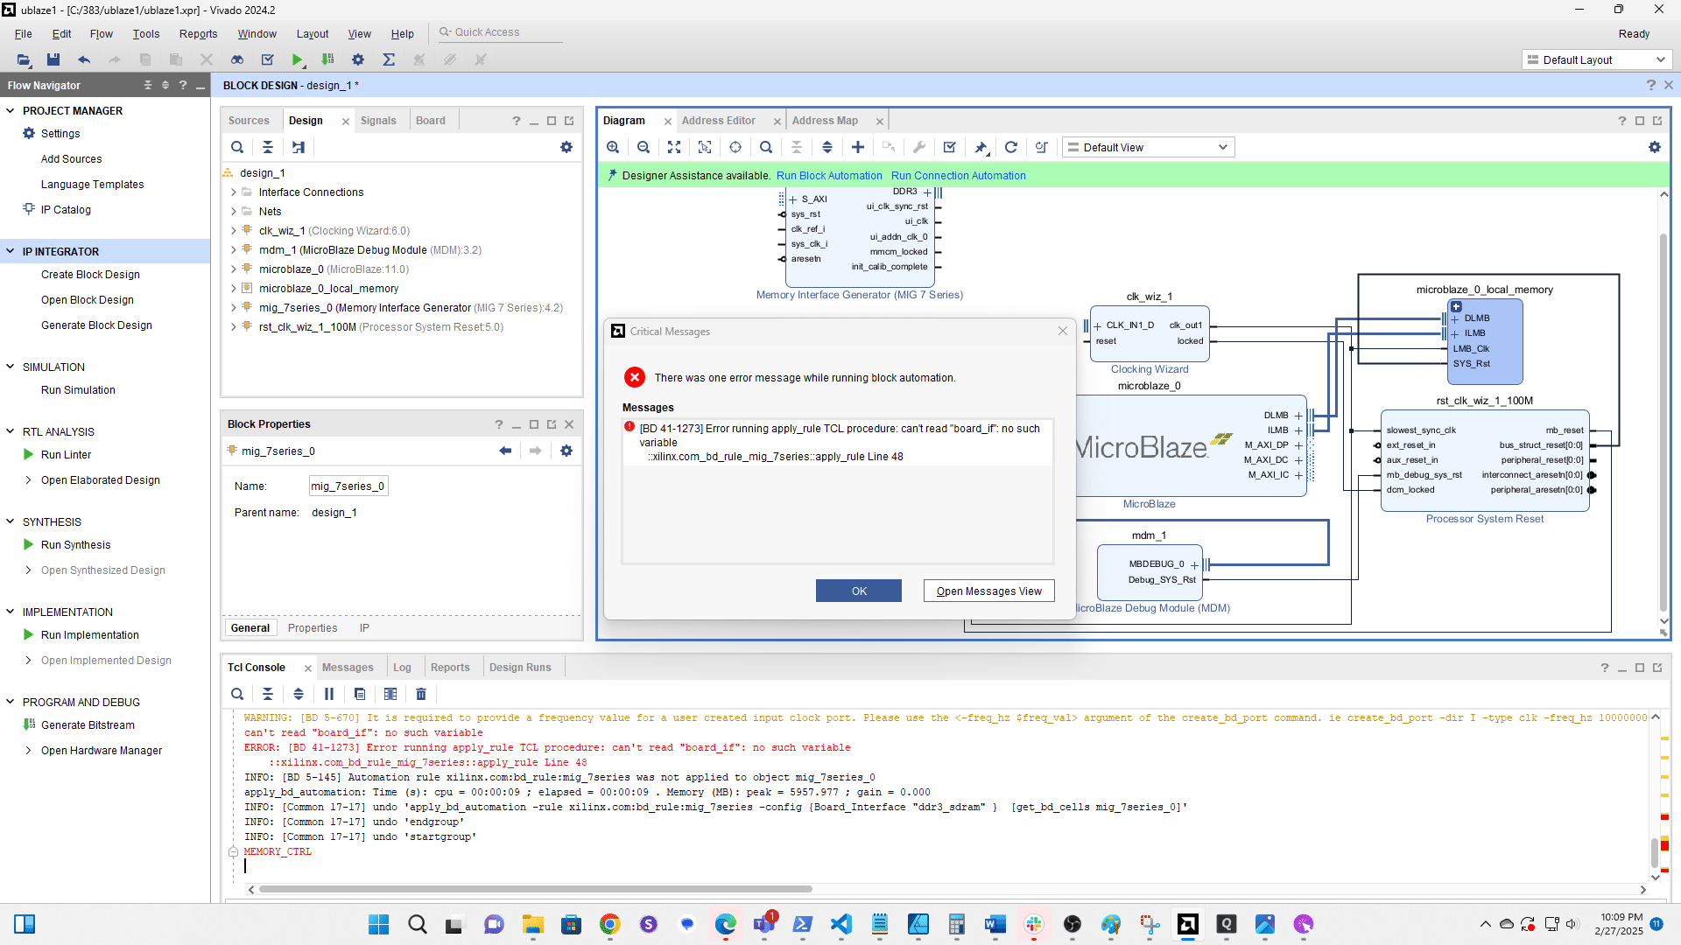Click Run Connection Automation link
Image resolution: width=1681 pixels, height=945 pixels.
(x=958, y=176)
